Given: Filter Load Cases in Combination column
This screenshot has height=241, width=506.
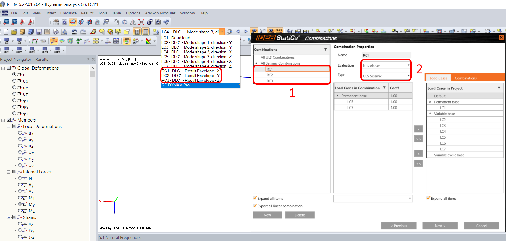Looking at the screenshot, I should (384, 88).
